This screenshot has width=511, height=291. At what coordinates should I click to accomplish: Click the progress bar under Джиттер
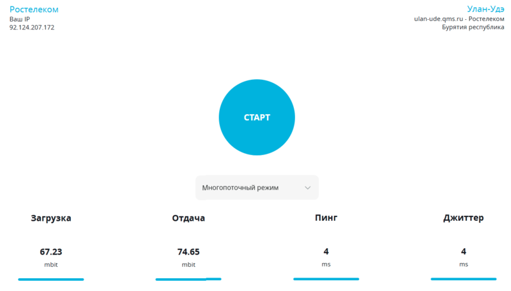coord(463,279)
